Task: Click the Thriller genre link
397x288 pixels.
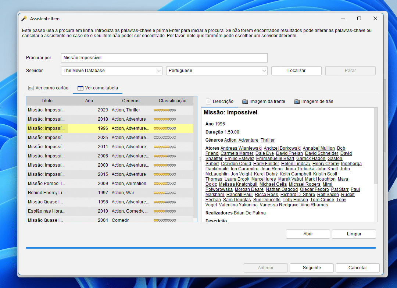Action: 268,140
